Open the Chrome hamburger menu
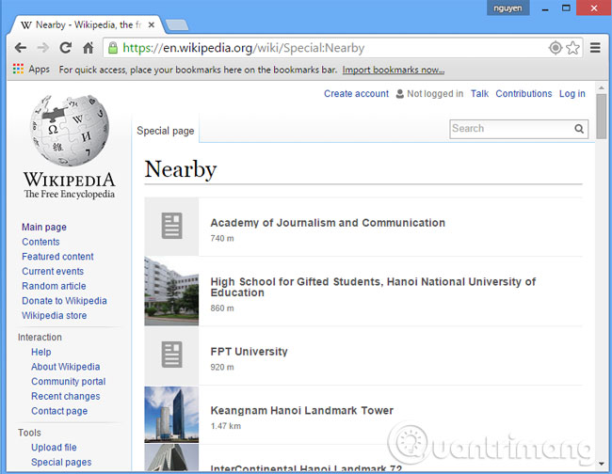Image resolution: width=612 pixels, height=474 pixels. coord(595,48)
